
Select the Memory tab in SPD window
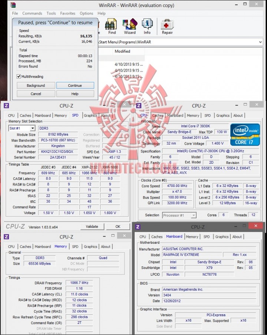pos(61,115)
